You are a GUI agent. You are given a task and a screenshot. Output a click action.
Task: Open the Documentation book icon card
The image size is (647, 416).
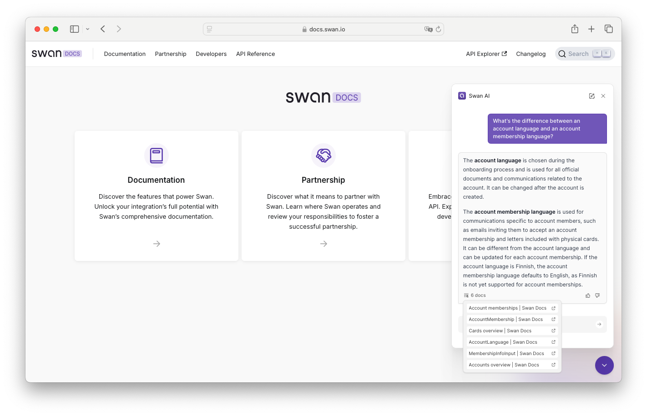pyautogui.click(x=156, y=155)
